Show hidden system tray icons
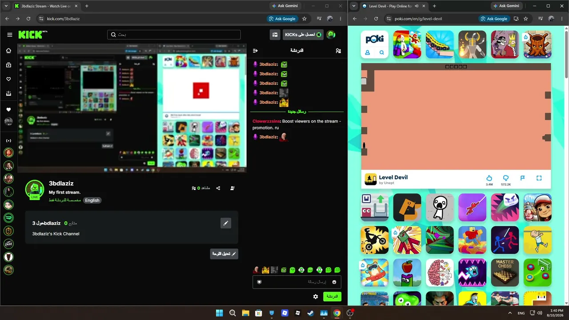The image size is (569, 320). coord(509,313)
